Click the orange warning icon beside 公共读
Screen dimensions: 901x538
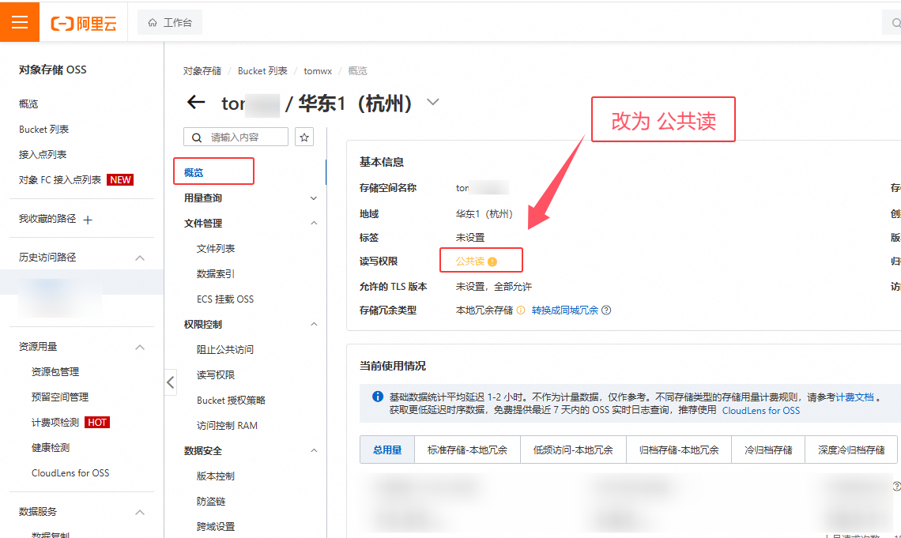[x=492, y=261]
